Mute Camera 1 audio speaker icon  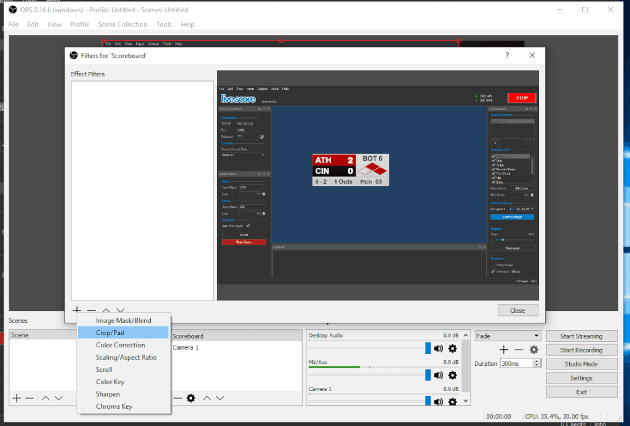pyautogui.click(x=438, y=401)
